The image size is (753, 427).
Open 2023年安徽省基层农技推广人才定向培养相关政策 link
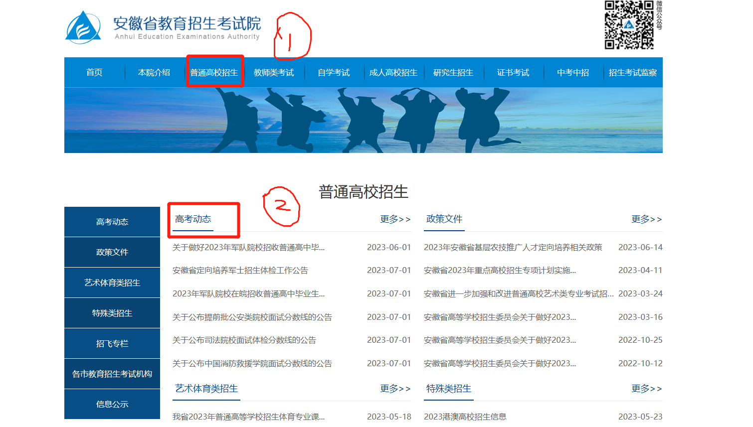(x=513, y=248)
